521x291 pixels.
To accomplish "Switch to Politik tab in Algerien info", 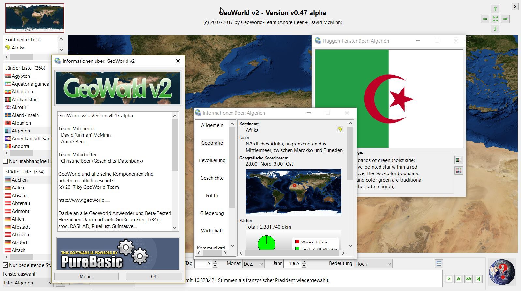I will pyautogui.click(x=212, y=196).
